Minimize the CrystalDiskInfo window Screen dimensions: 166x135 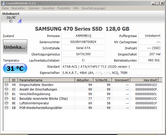[x=153, y=3]
